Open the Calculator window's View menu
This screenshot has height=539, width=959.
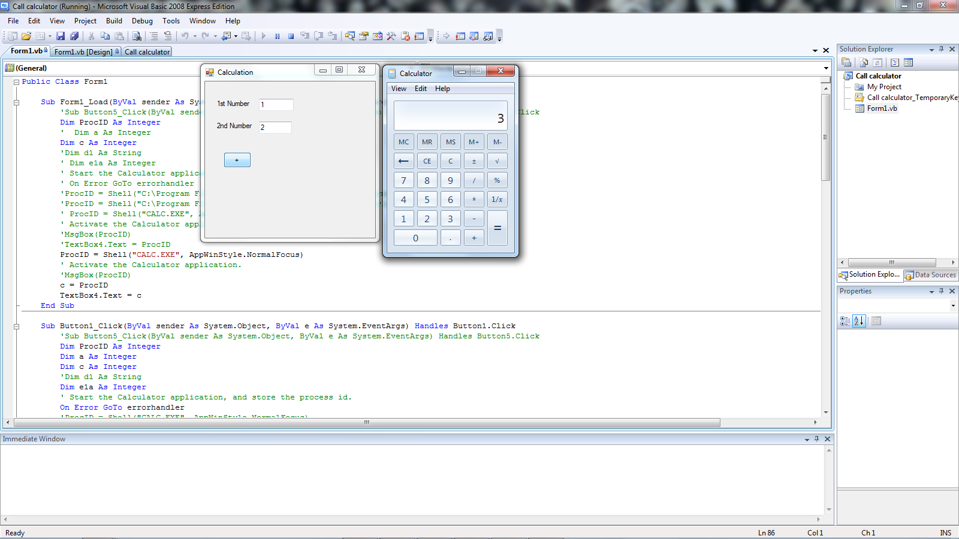coord(399,89)
